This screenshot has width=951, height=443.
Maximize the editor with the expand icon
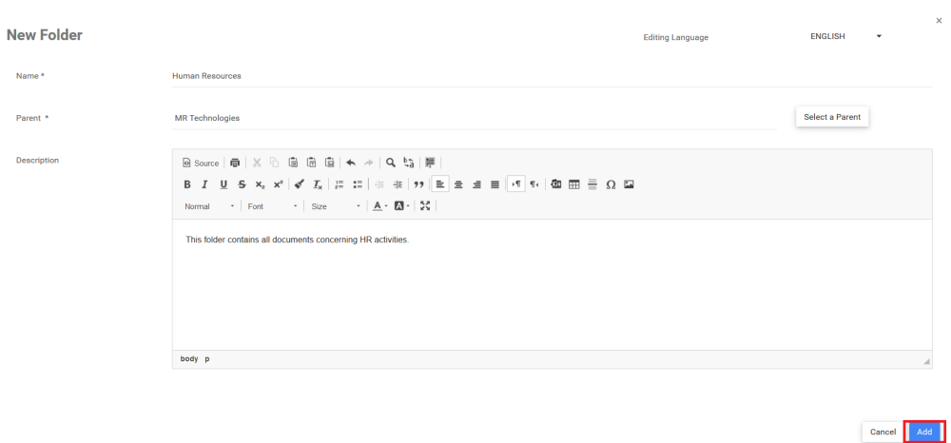pos(425,206)
